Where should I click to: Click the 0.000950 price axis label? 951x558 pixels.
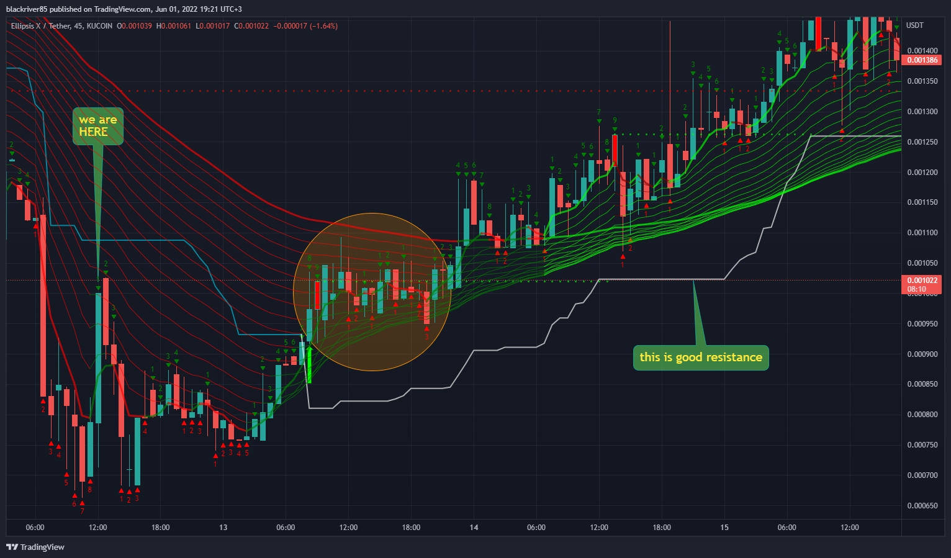922,324
